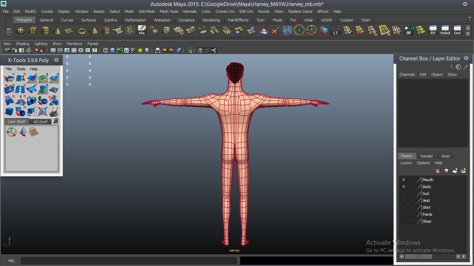Open the shelf options dropdown arrow at left
The width and height of the screenshot is (474, 266).
[x=9, y=35]
